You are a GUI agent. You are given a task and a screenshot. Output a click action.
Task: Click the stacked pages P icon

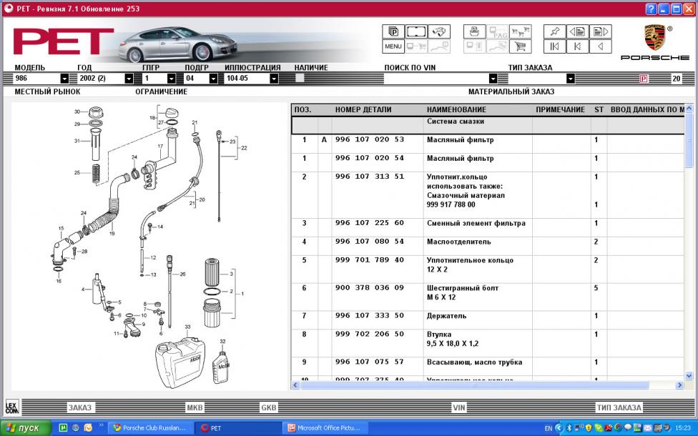click(393, 31)
